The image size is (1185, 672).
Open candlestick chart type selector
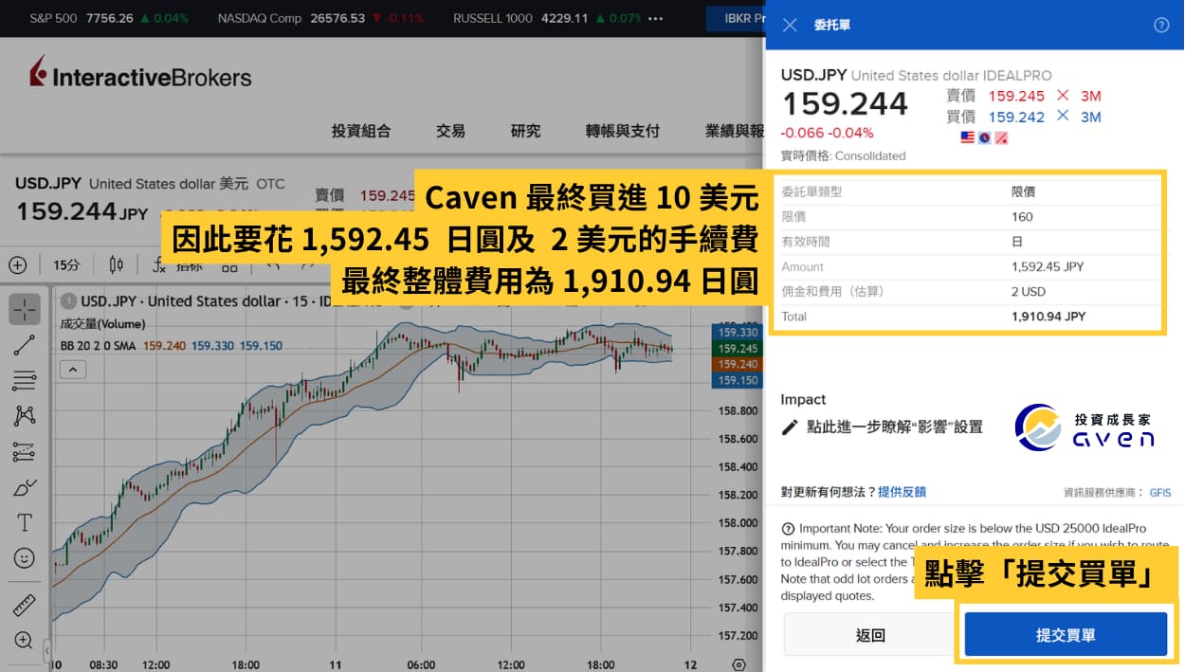click(117, 264)
